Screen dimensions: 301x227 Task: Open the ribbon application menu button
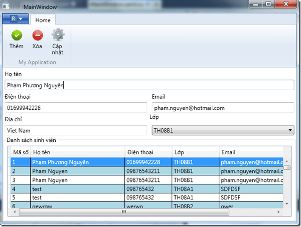click(16, 19)
